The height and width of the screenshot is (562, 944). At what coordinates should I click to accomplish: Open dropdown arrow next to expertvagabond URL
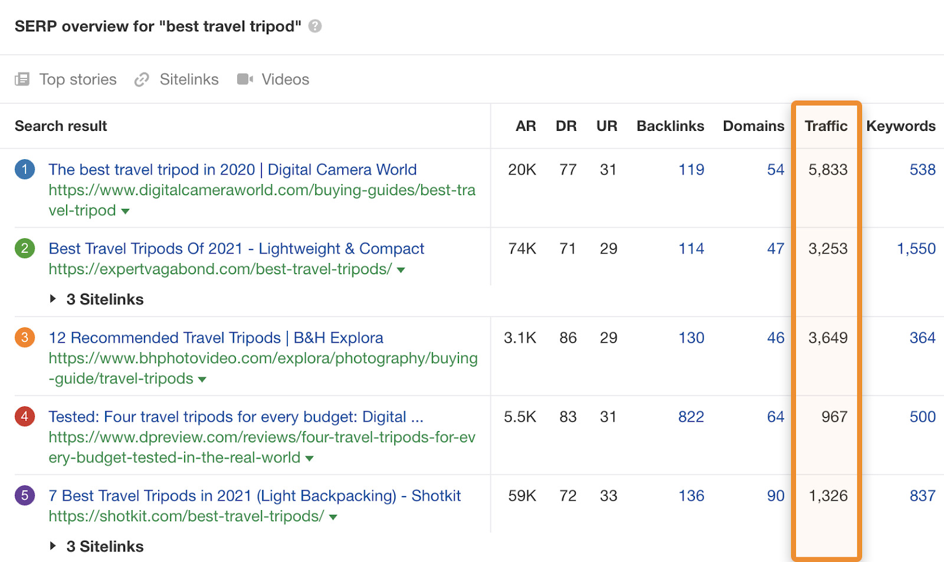(x=401, y=270)
